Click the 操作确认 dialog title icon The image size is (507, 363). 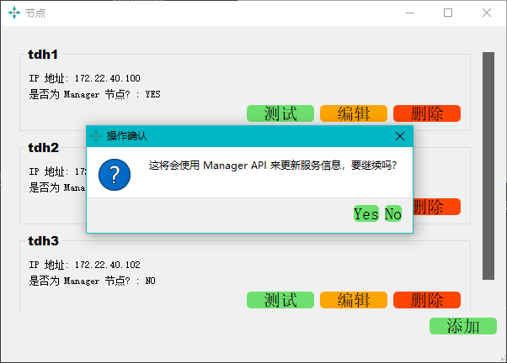pos(96,136)
